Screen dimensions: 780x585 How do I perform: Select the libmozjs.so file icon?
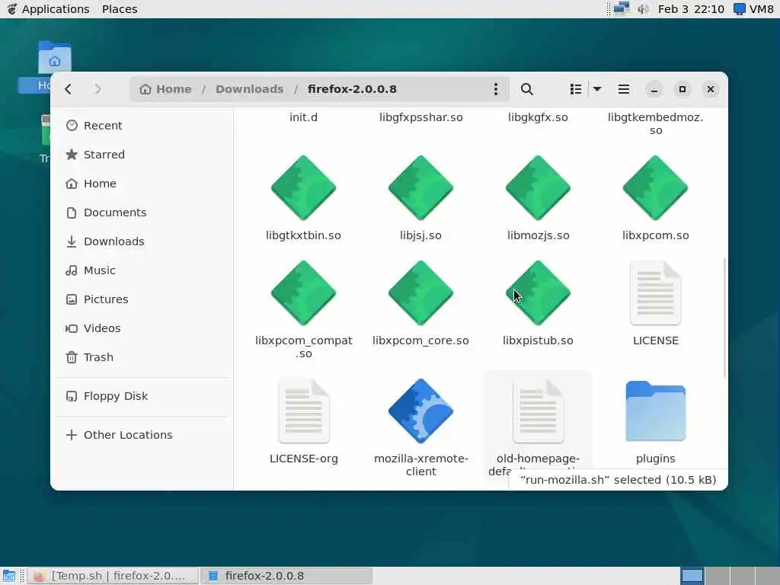tap(538, 188)
